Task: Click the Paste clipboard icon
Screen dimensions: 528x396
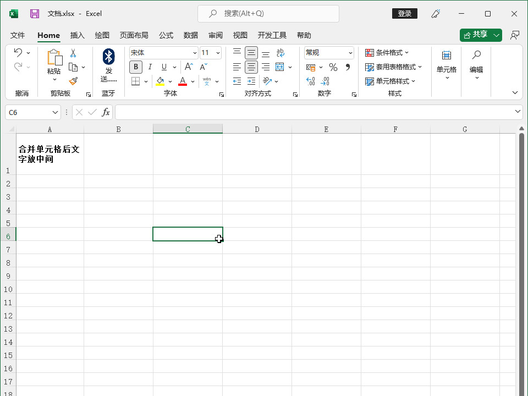Action: pyautogui.click(x=54, y=57)
